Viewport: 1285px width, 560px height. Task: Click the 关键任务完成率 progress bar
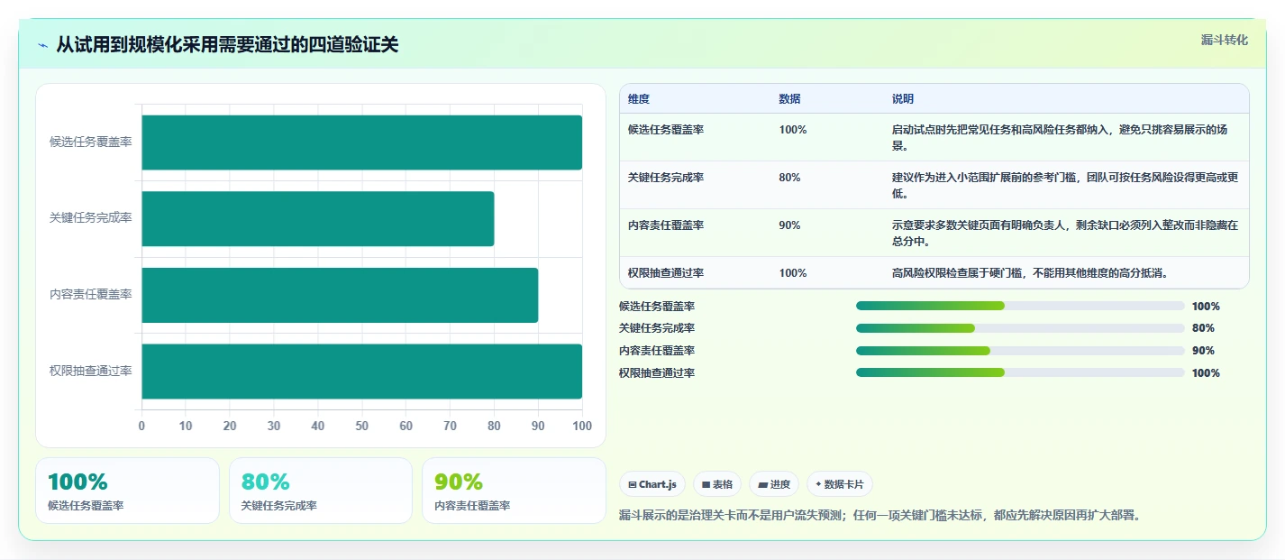[1020, 328]
